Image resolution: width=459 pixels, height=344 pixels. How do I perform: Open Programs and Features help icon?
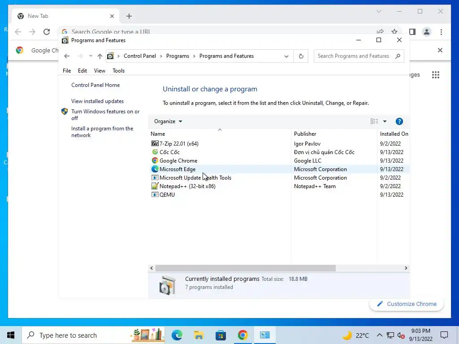tap(399, 121)
